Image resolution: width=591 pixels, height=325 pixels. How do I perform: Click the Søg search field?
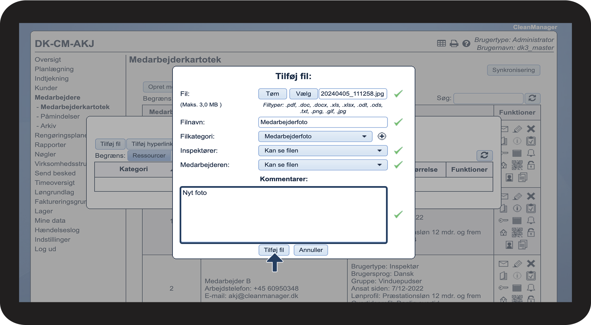pyautogui.click(x=488, y=98)
